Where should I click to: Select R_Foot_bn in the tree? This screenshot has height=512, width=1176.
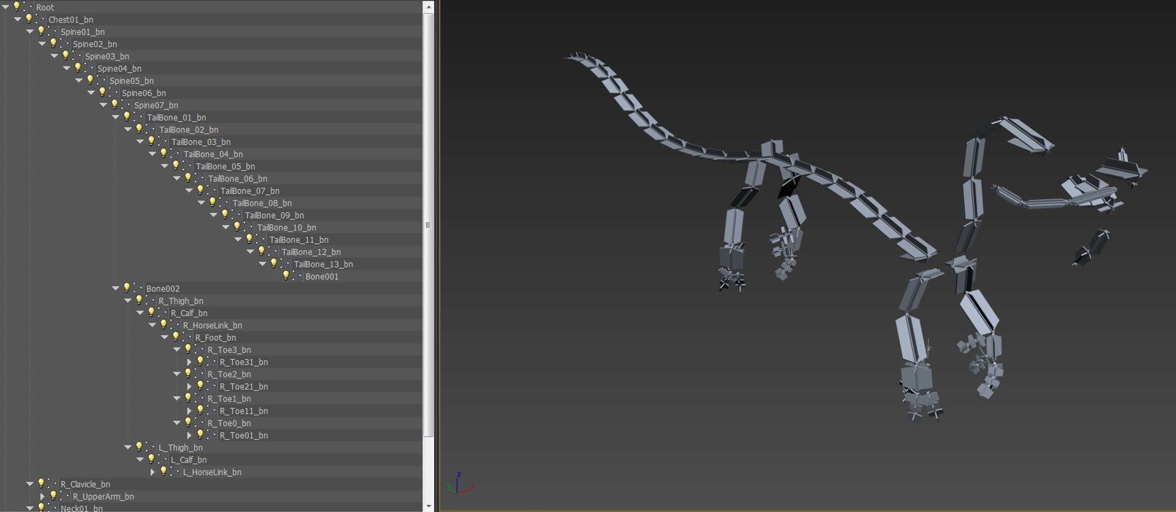point(216,338)
